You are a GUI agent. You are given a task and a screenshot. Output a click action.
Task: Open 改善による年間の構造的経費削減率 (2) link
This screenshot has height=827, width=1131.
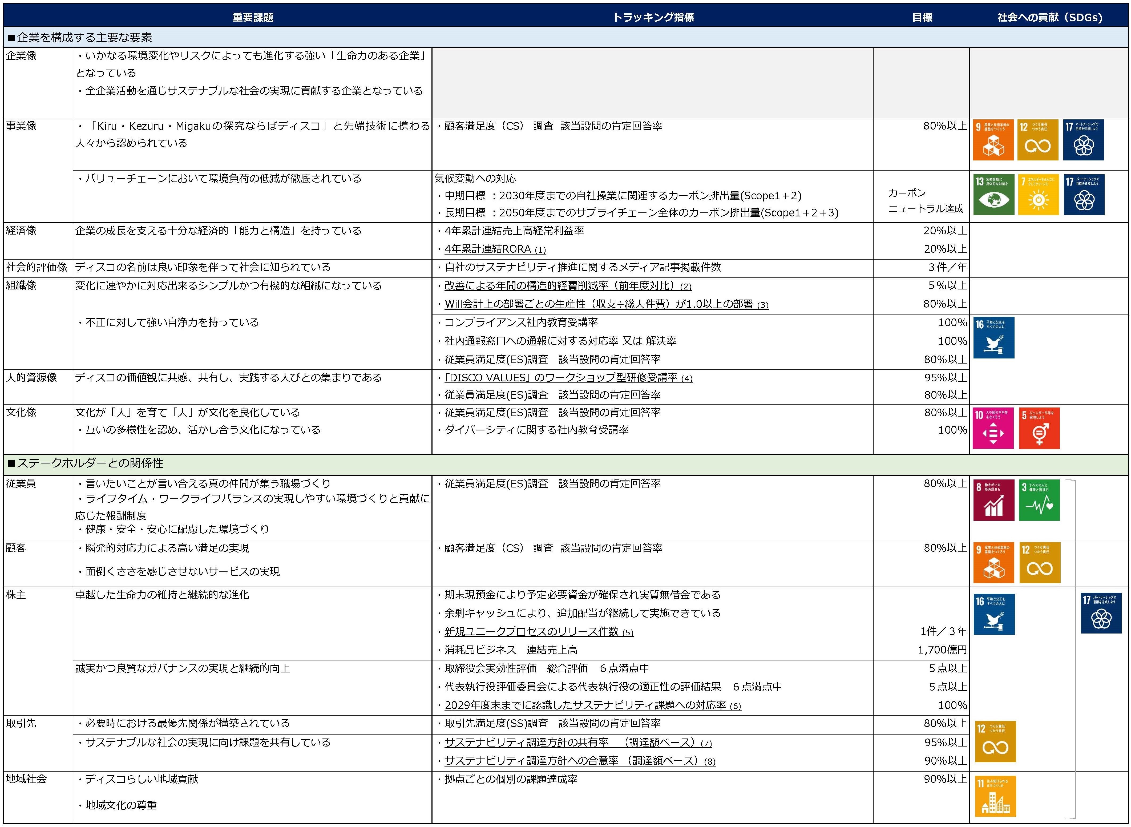pyautogui.click(x=568, y=286)
